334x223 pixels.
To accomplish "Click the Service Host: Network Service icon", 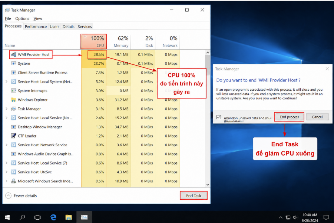I will click(x=14, y=145).
